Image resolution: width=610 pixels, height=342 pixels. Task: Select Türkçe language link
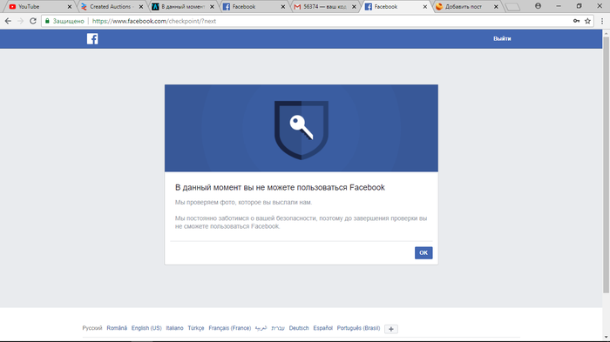[x=196, y=328]
